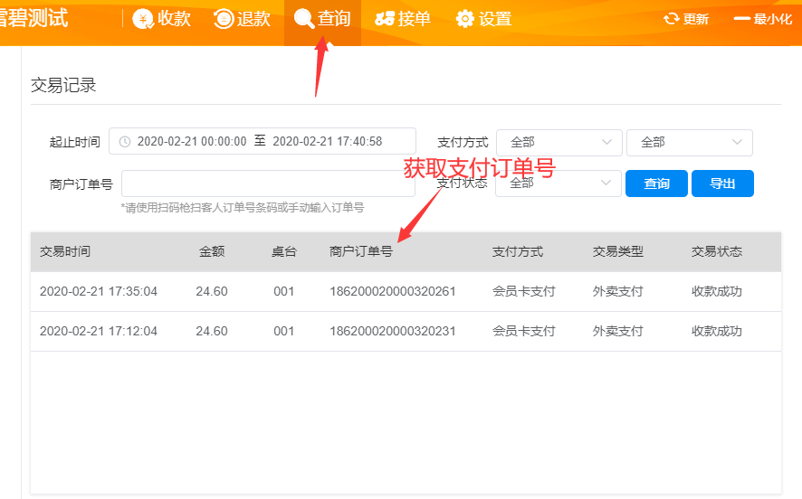Click the end time 2020-02-21 17:40:58
Screen dimensions: 802x499
click(x=327, y=142)
